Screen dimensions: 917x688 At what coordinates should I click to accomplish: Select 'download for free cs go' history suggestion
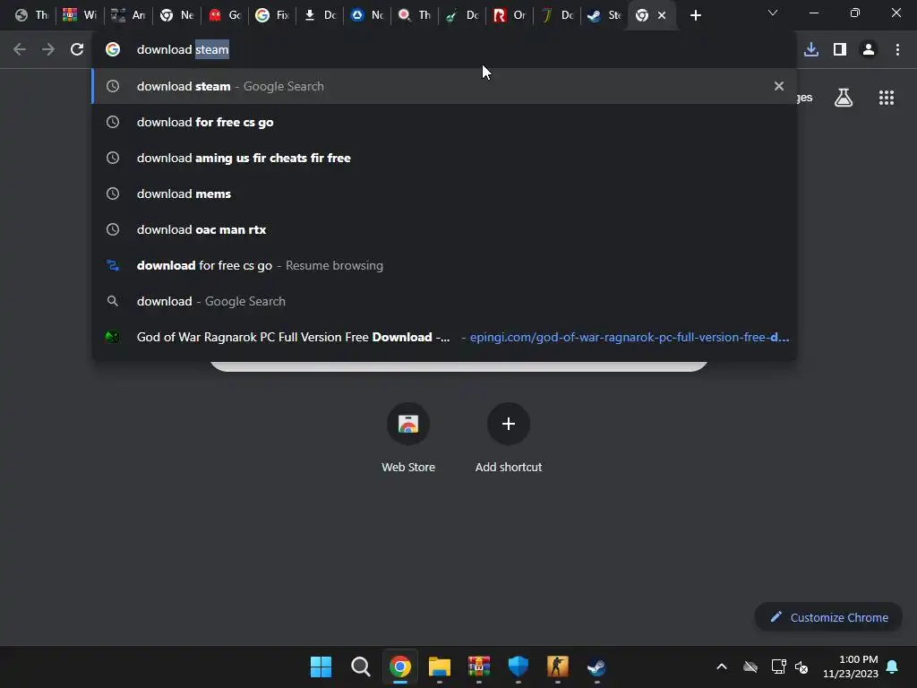tap(444, 122)
